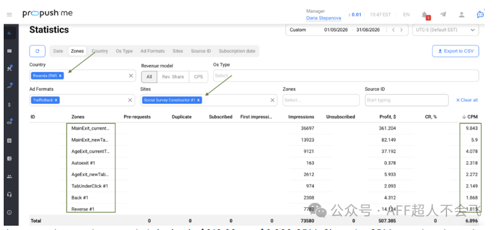Viewport: 497px width, 230px height.
Task: Open the code-brackets sidebar icon
Action: point(9,122)
